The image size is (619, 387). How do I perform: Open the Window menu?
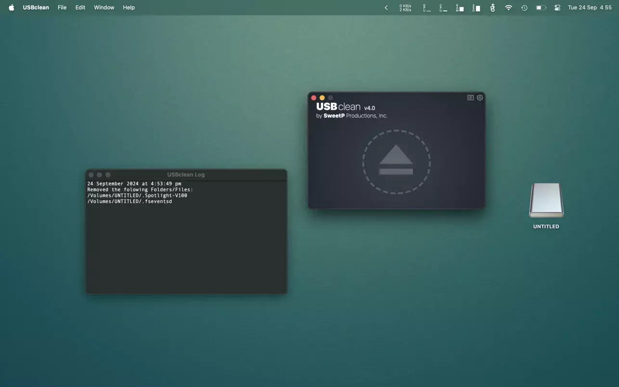[104, 8]
